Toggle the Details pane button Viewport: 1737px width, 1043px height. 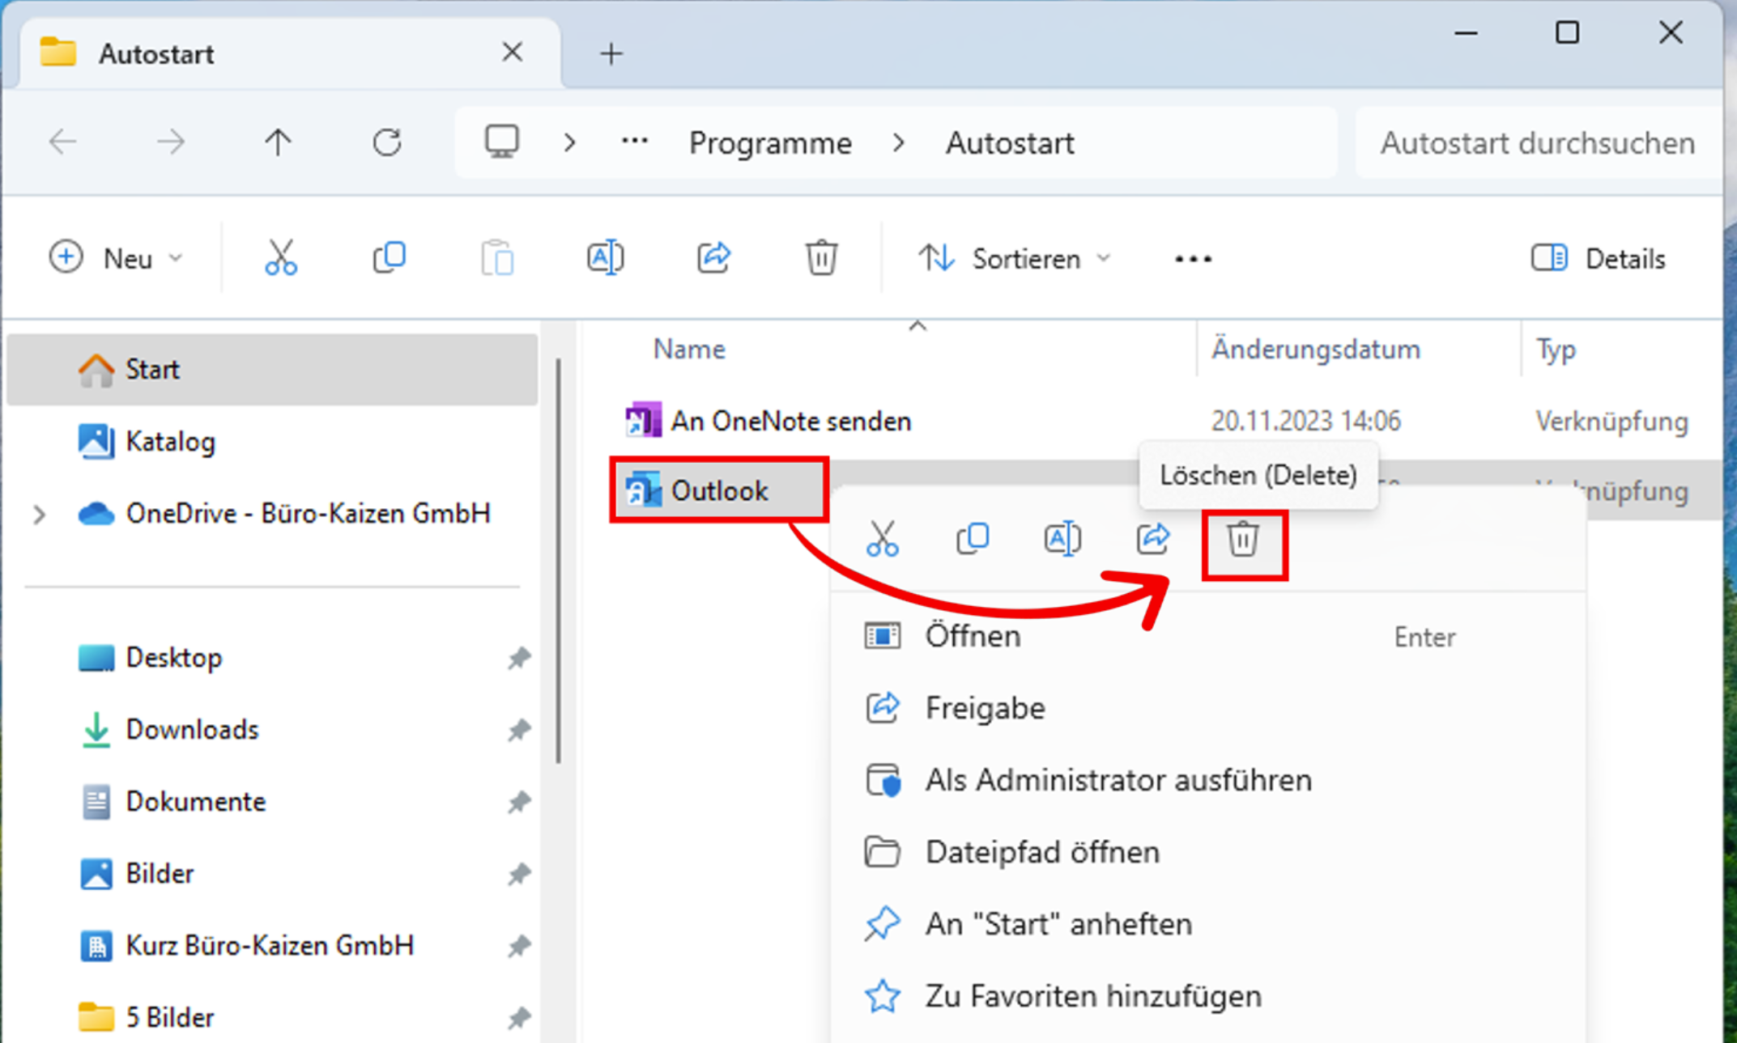[x=1599, y=259]
